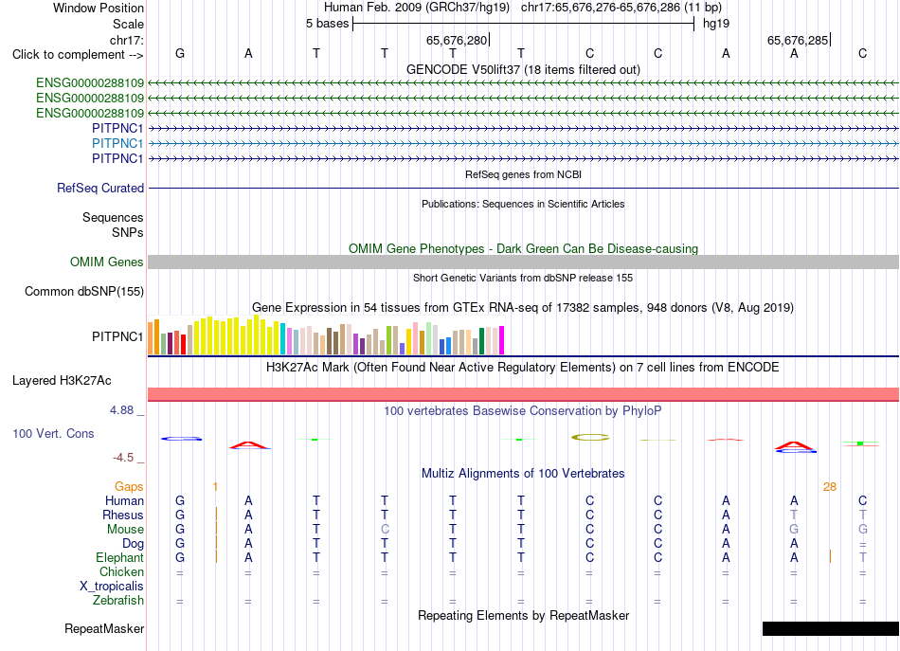This screenshot has height=651, width=900.
Task: Click the pink Layered H3K27Ac signal bar
Action: [x=523, y=394]
